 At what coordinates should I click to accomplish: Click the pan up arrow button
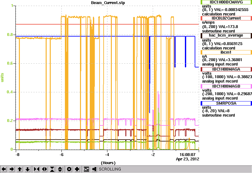pos(20,169)
